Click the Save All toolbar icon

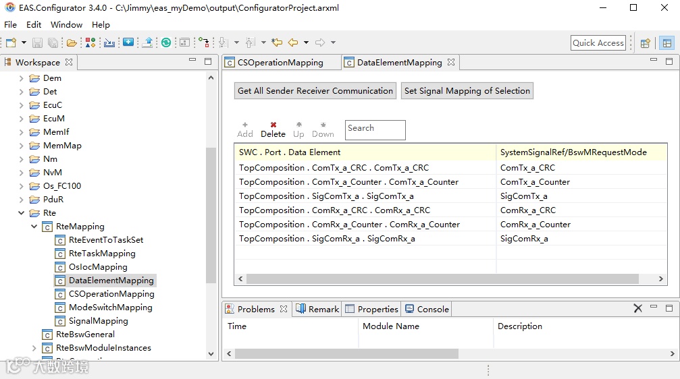[x=53, y=42]
